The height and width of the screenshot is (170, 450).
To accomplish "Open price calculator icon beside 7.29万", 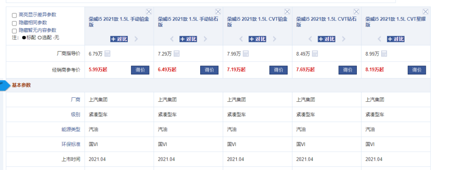I will tap(176, 53).
